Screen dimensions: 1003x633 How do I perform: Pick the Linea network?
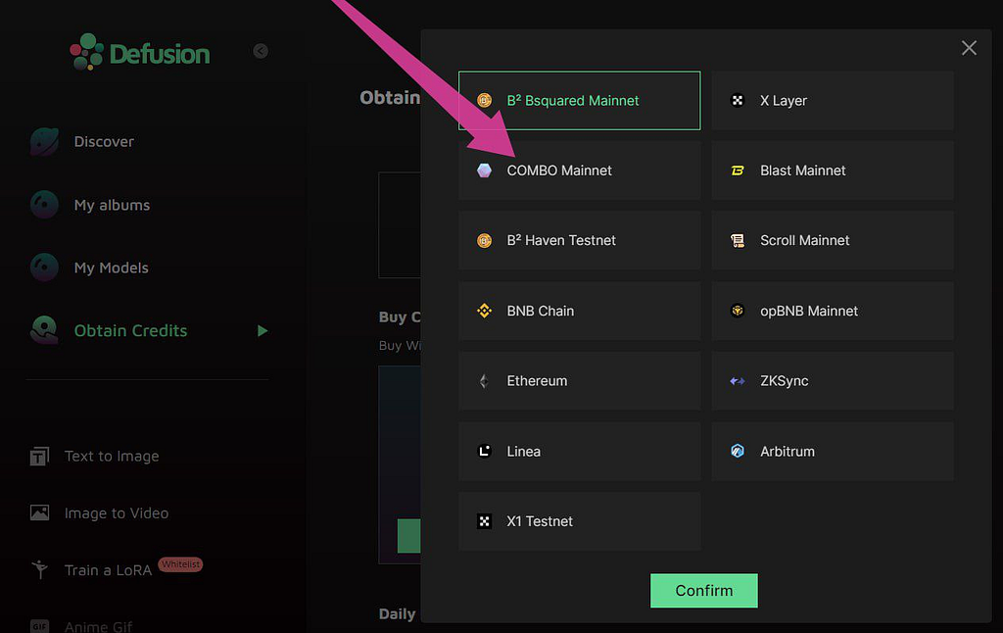pos(580,451)
